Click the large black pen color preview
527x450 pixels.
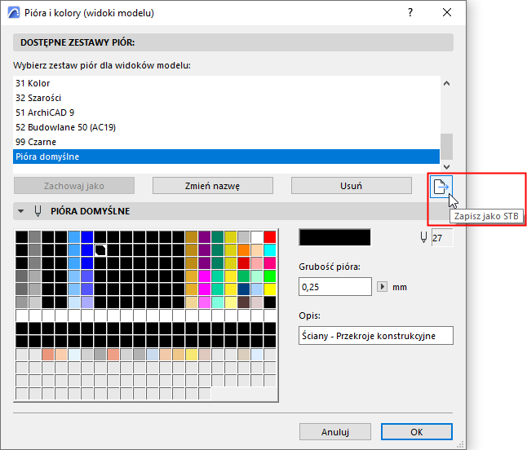[x=334, y=237]
